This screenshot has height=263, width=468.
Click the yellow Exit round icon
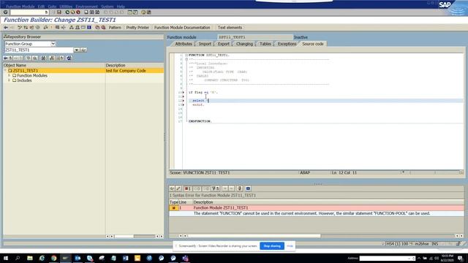click(72, 12)
